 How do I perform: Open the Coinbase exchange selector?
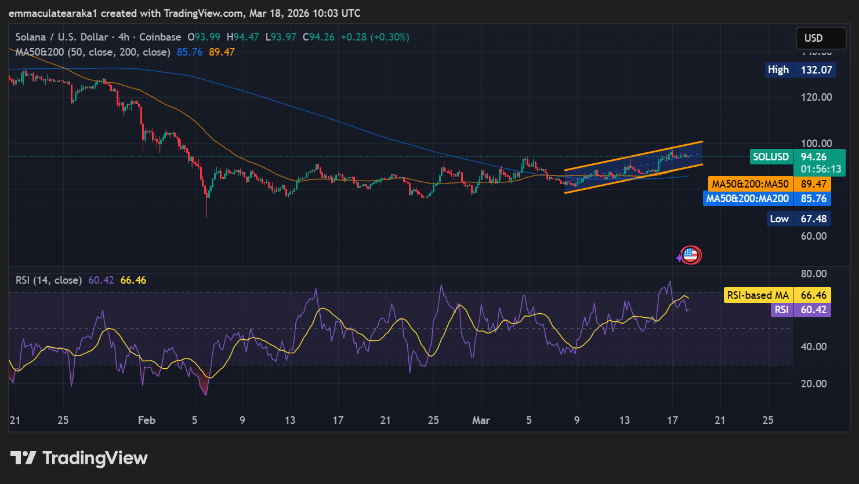[x=161, y=36]
